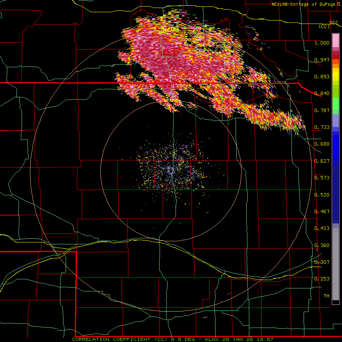This screenshot has height=342, width=342.
Task: Click the 0.360 scale value
Action: pos(322,245)
